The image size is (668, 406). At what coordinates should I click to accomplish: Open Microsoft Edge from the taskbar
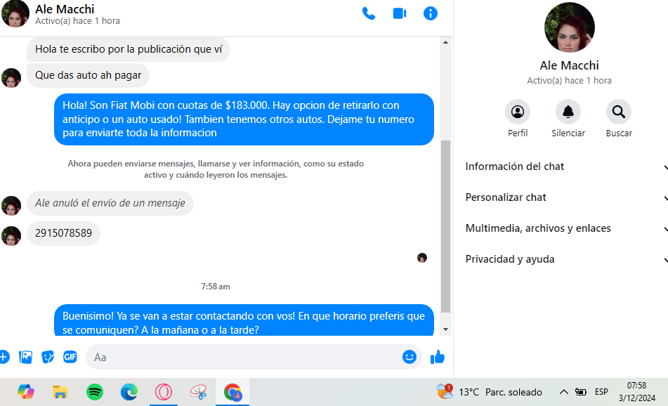129,392
